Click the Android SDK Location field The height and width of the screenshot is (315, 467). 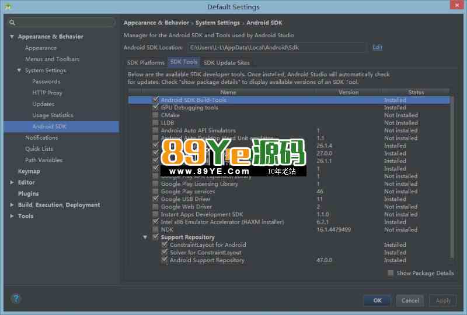pos(276,48)
